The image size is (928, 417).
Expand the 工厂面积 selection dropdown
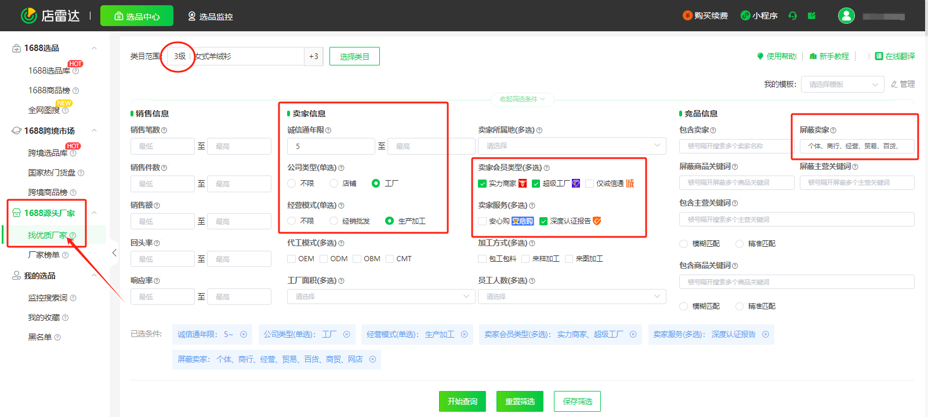pos(380,297)
